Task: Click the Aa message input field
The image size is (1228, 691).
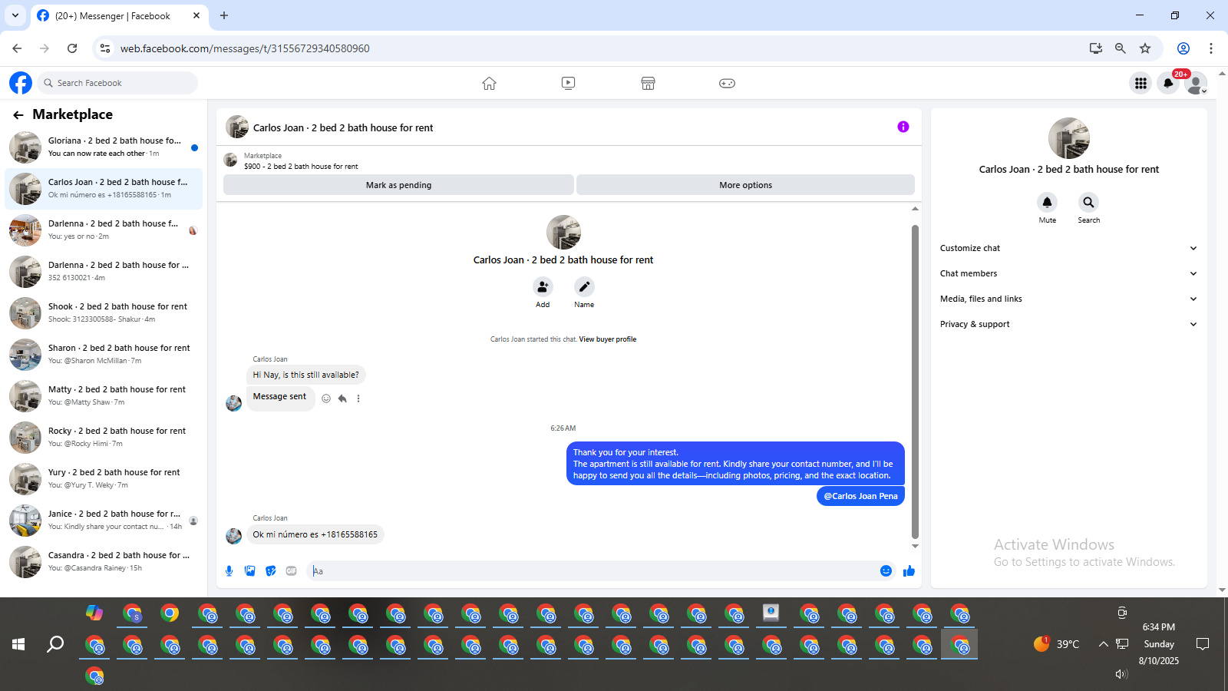Action: pos(591,570)
